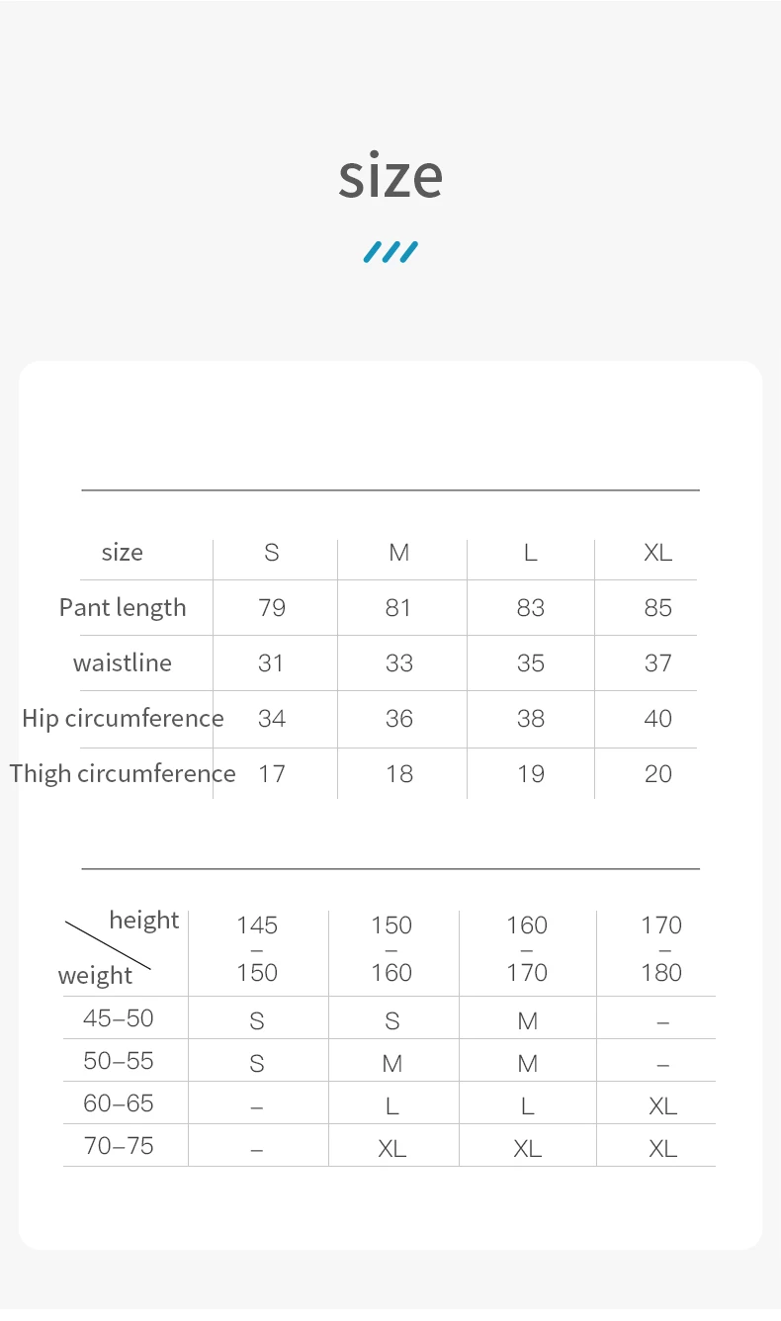Click the thigh circumference value 17
The width and height of the screenshot is (781, 1321).
tap(272, 774)
